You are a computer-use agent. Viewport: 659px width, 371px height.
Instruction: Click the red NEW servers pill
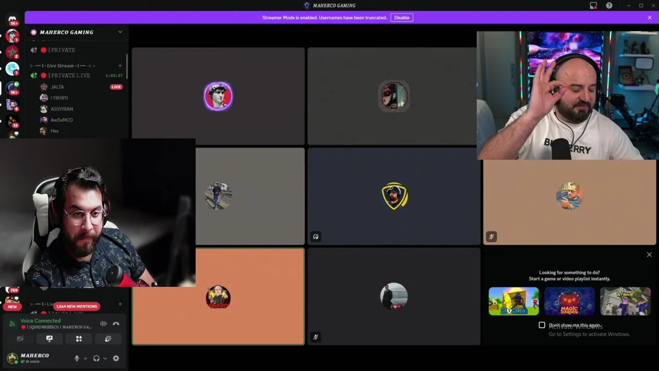point(12,307)
